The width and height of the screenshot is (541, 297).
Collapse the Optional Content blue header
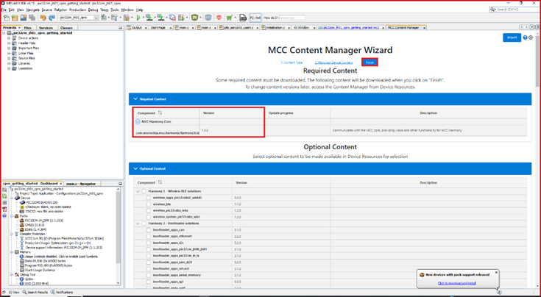point(330,168)
